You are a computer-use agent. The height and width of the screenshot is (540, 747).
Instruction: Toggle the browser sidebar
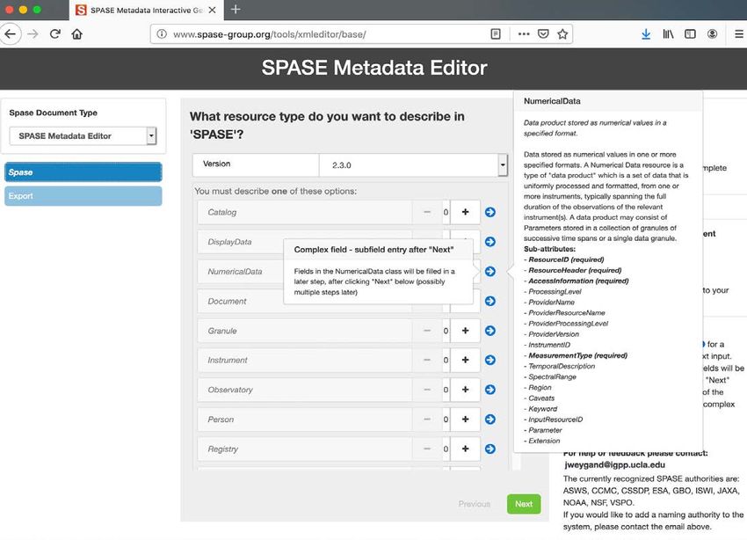(x=690, y=33)
